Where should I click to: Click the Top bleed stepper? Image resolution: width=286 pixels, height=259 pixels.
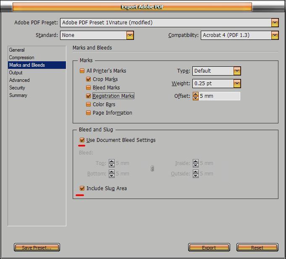112,163
